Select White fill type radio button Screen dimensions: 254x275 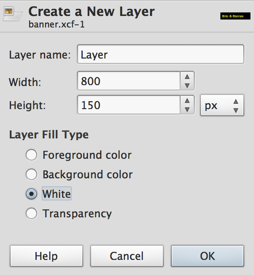point(31,194)
